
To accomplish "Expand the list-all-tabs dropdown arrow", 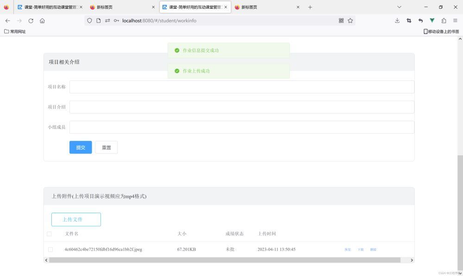I will 399,7.
